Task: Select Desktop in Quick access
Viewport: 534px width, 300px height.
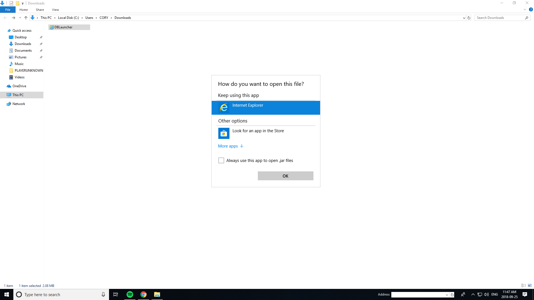Action: (21, 37)
